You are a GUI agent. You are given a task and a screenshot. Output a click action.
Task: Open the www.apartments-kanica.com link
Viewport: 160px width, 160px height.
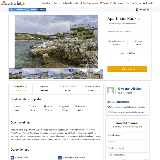click(x=133, y=112)
